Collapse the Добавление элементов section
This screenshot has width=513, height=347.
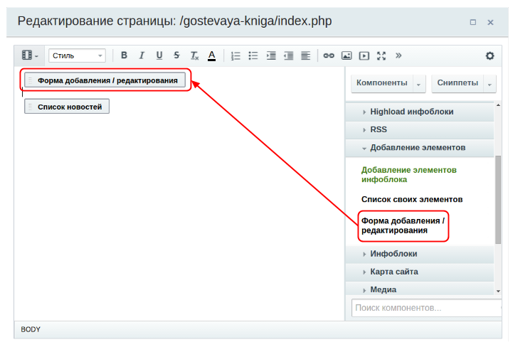pos(417,147)
